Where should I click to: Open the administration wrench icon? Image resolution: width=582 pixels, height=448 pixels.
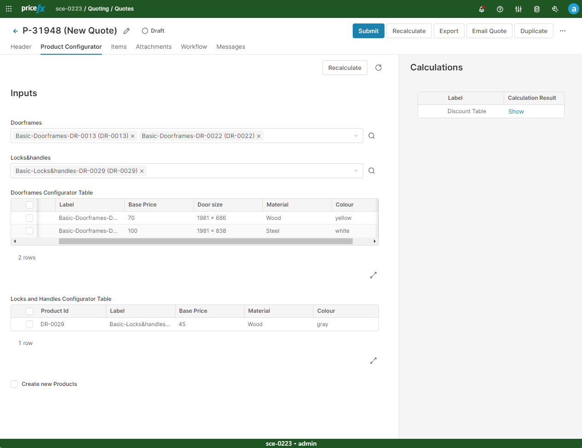[x=555, y=9]
